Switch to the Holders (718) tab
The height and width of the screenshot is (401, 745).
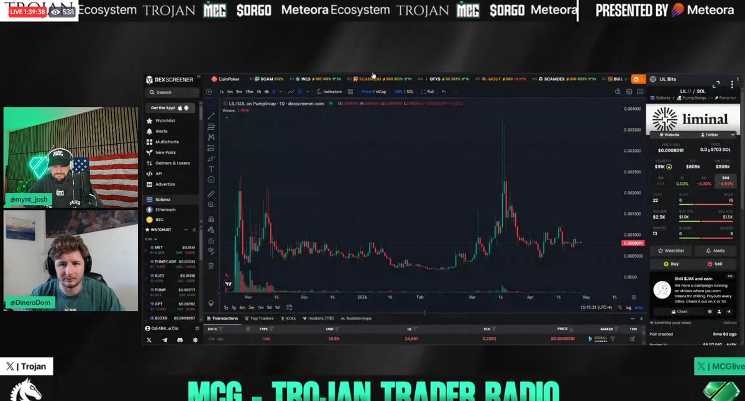tap(318, 318)
